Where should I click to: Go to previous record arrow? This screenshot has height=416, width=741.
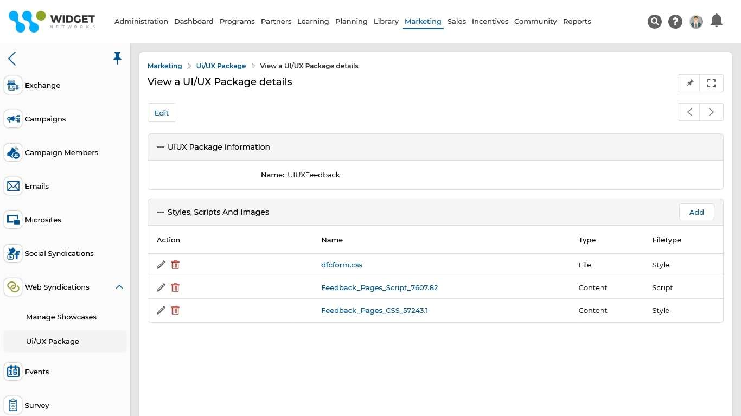689,112
